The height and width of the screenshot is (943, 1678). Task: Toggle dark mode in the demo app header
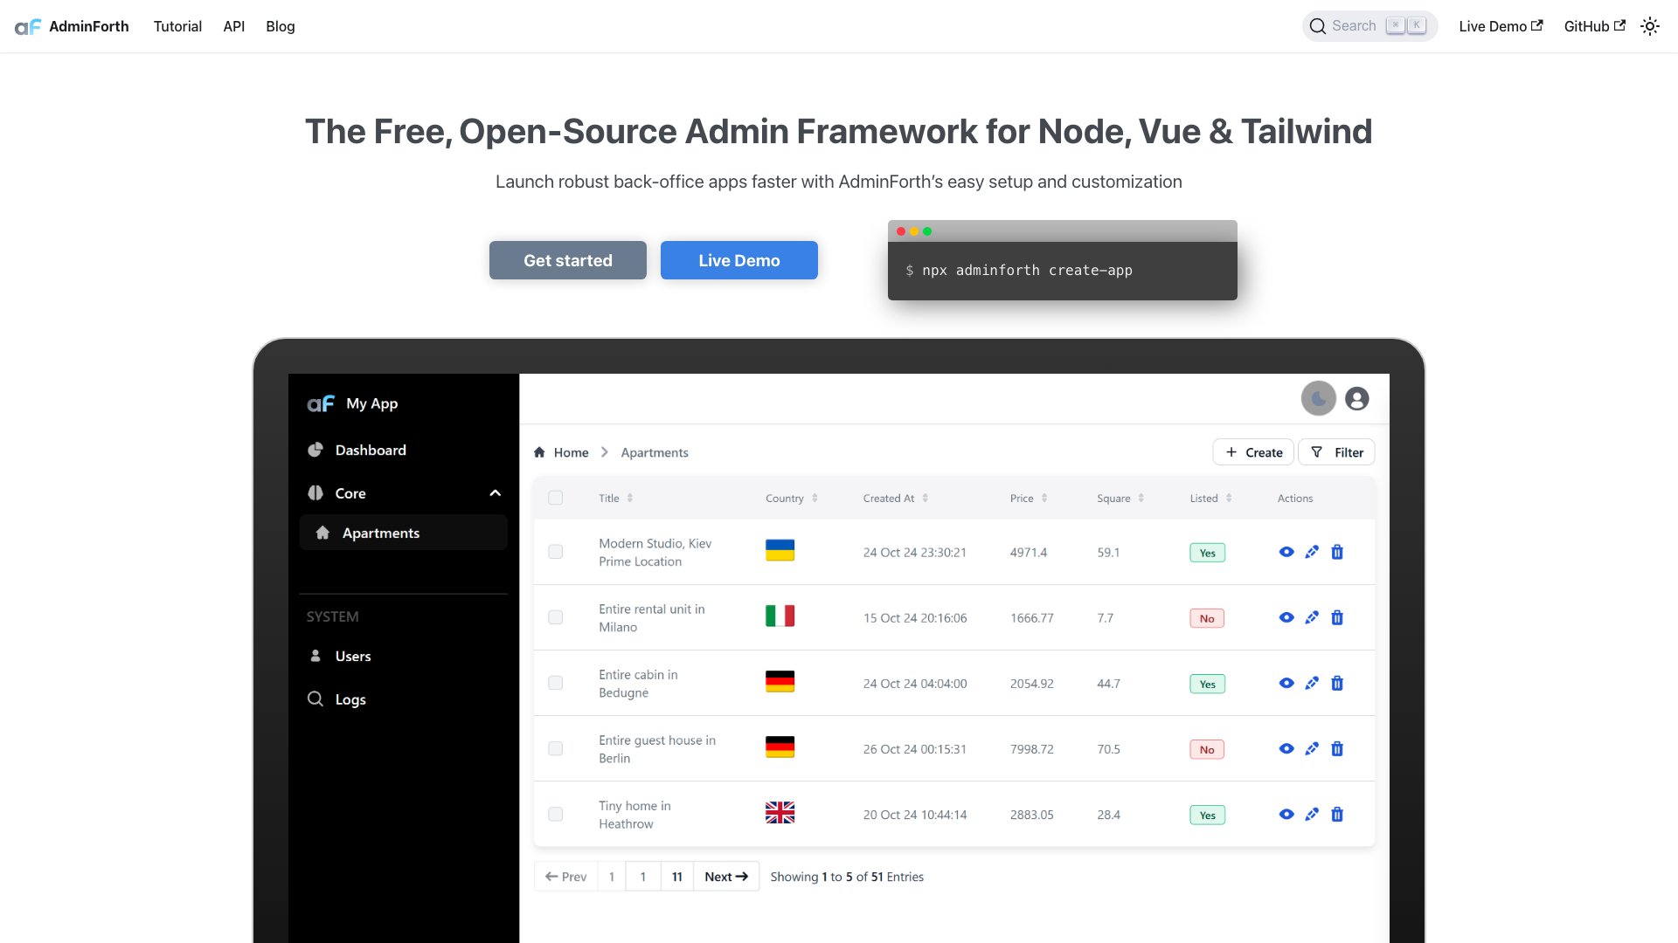[1319, 399]
